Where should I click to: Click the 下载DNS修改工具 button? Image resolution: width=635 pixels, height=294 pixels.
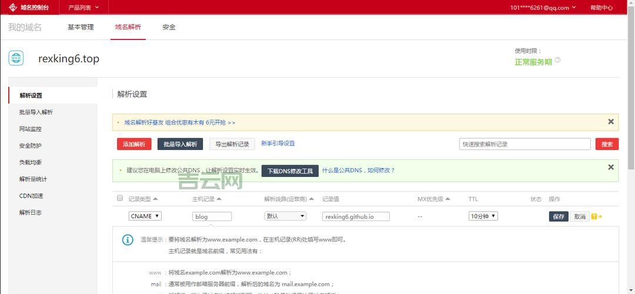[290, 171]
